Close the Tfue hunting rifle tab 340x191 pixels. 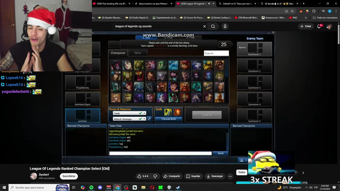click(129, 4)
